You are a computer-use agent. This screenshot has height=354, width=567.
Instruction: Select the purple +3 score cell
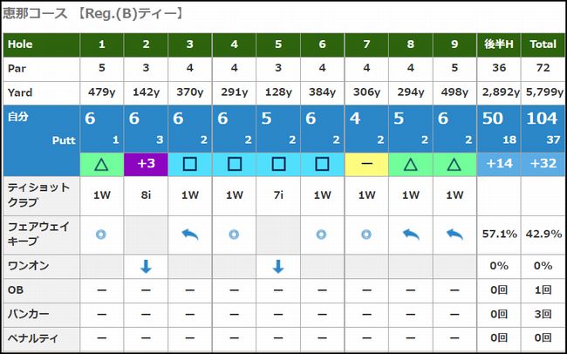146,164
